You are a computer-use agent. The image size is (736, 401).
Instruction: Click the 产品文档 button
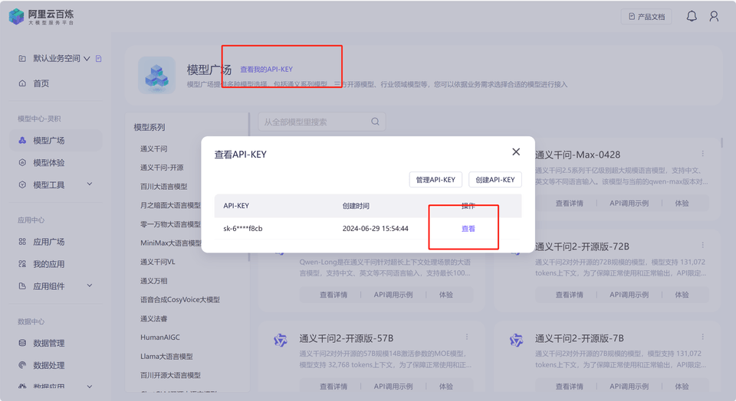point(646,16)
